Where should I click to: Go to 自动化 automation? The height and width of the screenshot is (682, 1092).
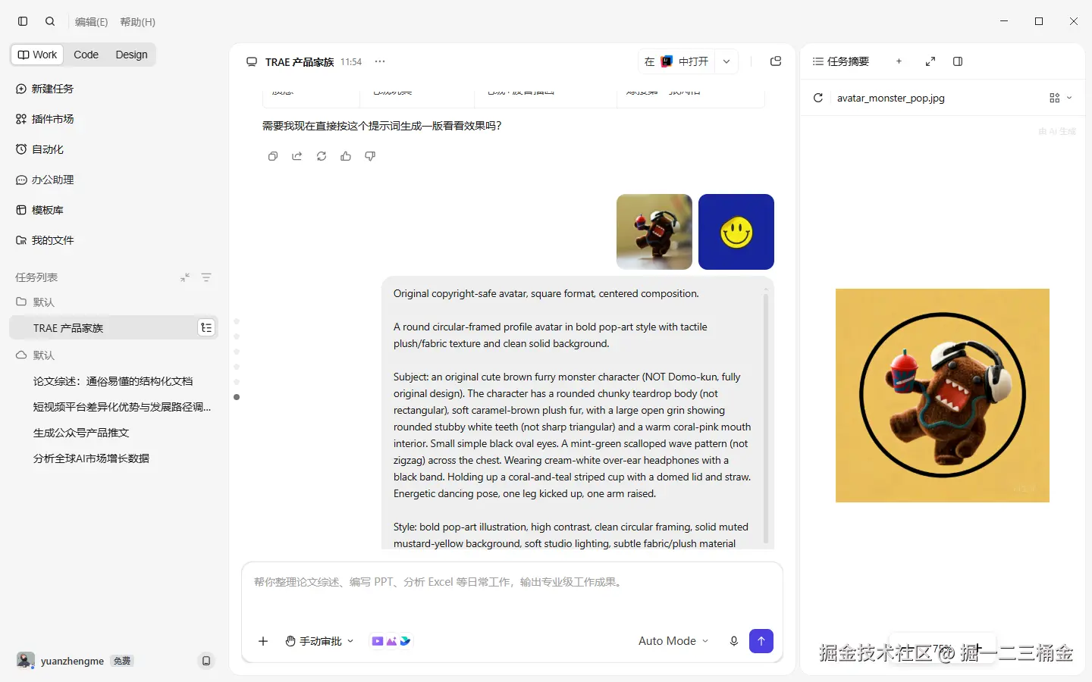coord(40,149)
